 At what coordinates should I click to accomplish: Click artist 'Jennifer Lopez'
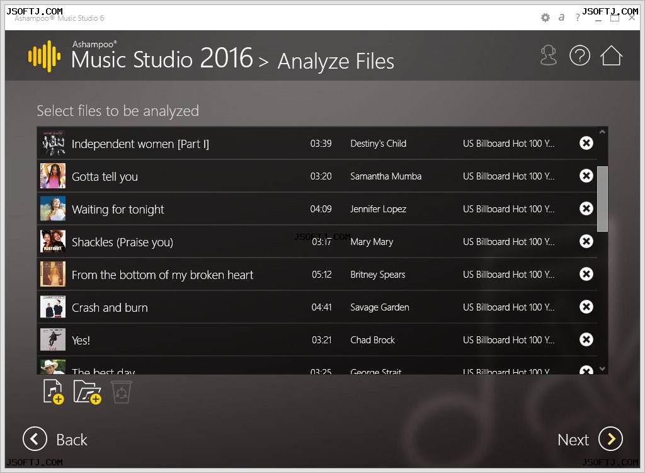pyautogui.click(x=378, y=209)
